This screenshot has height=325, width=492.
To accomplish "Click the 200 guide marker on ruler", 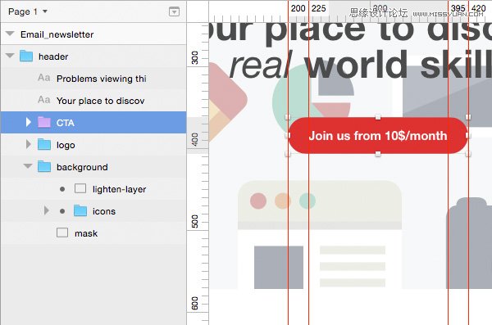I will pyautogui.click(x=298, y=8).
